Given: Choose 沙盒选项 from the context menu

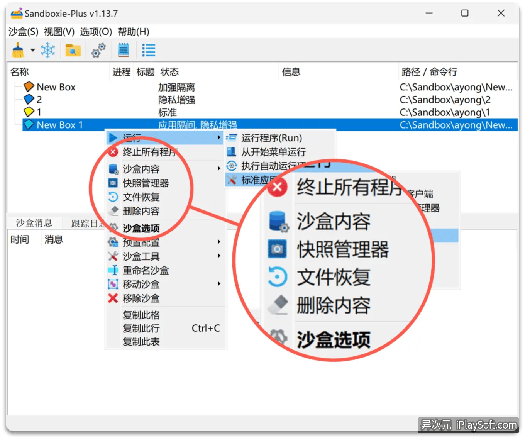Looking at the screenshot, I should pos(141,229).
